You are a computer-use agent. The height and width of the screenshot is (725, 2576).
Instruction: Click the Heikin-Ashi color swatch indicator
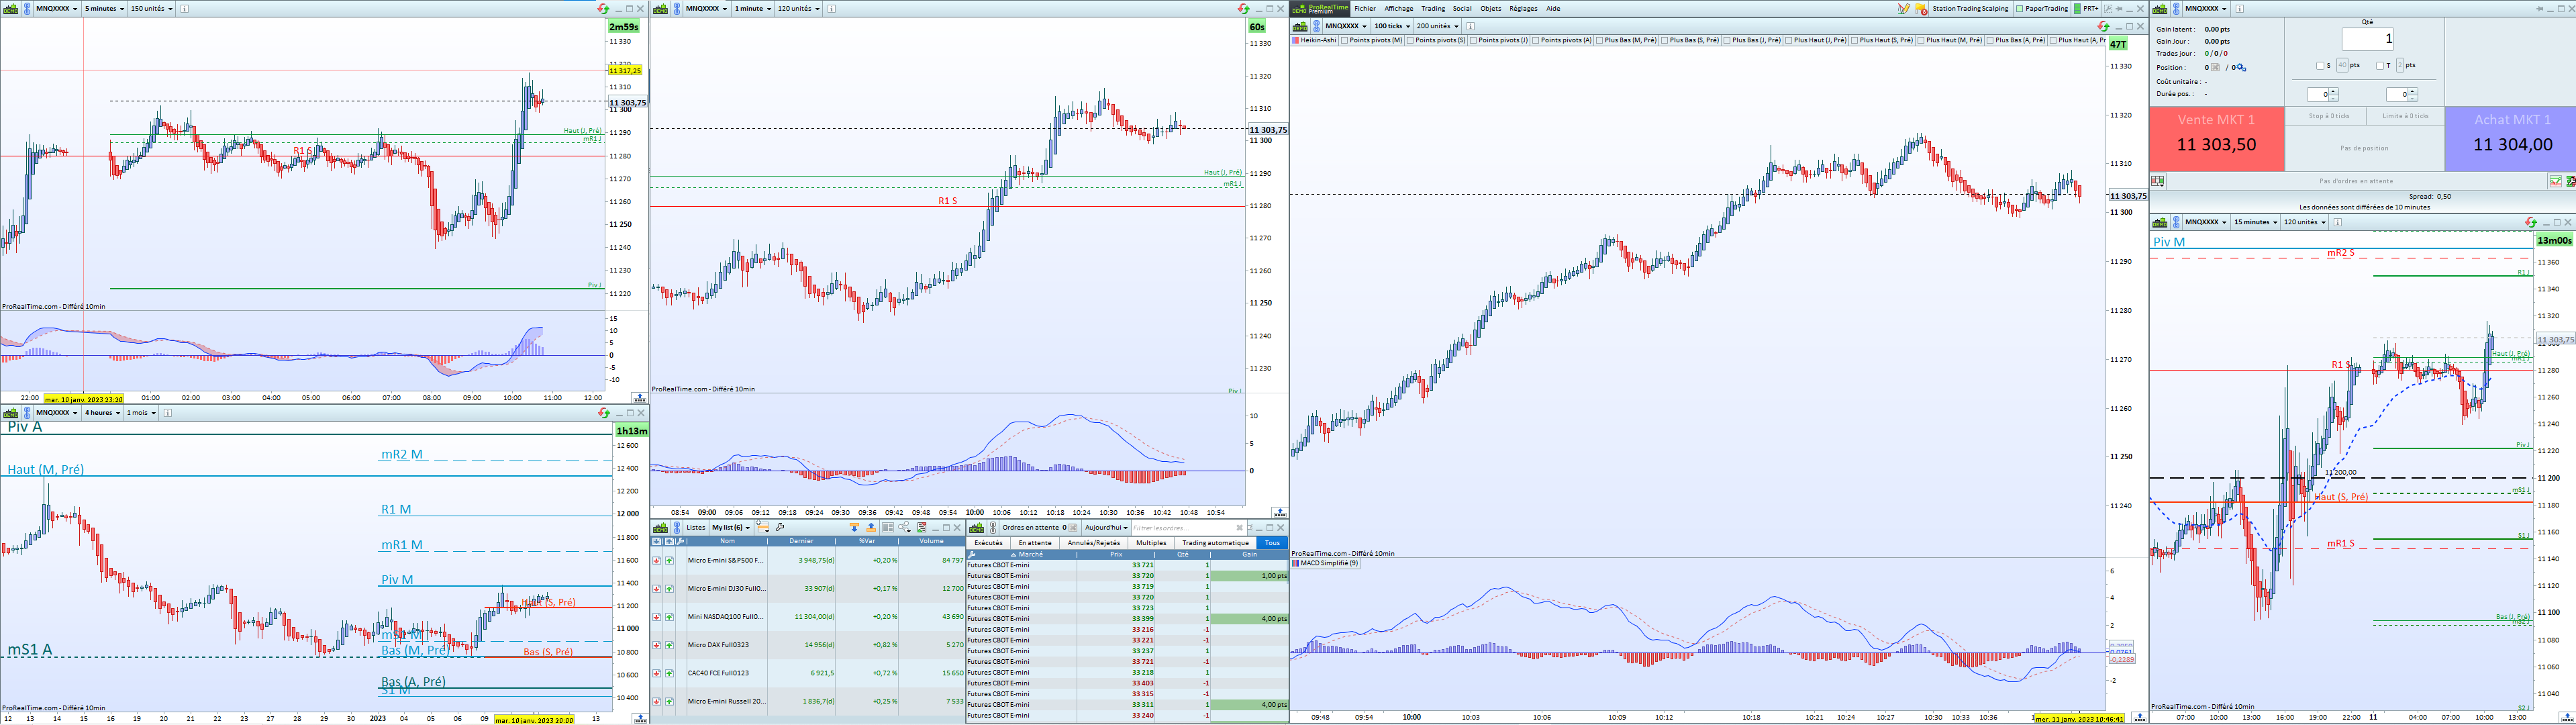tap(1296, 40)
